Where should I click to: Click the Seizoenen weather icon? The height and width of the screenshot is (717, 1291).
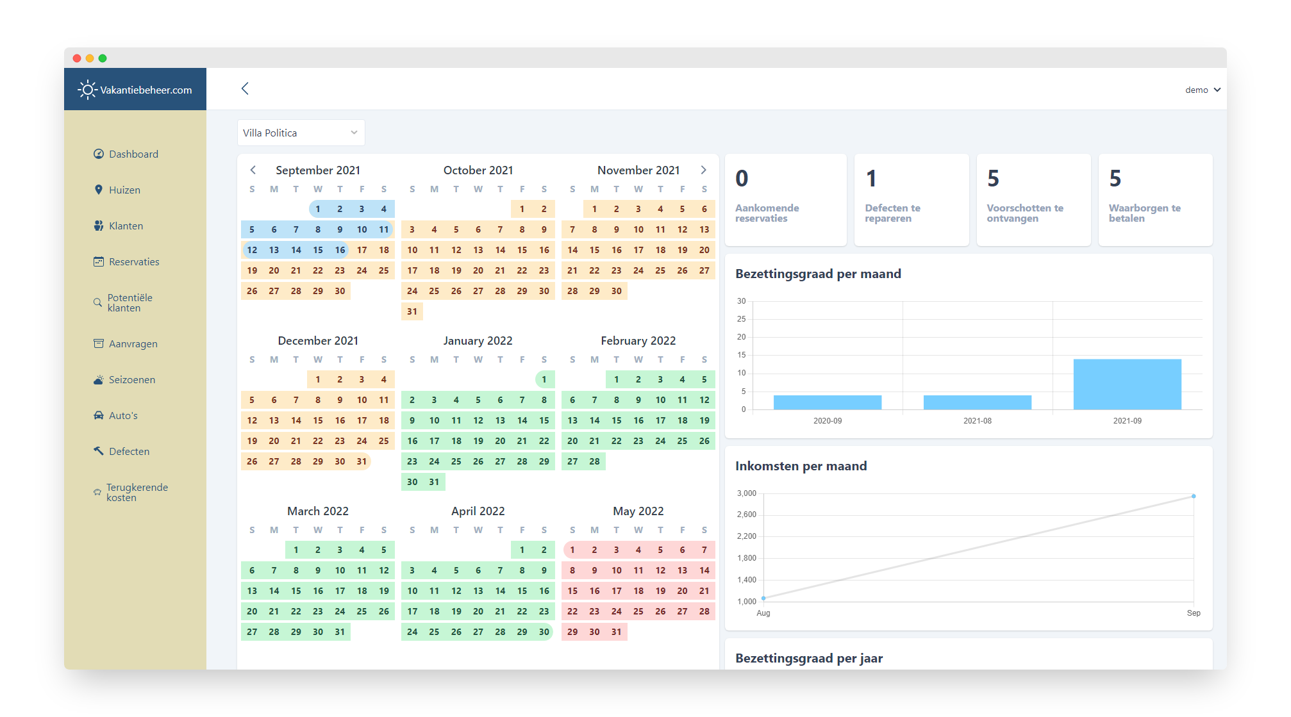pos(98,379)
